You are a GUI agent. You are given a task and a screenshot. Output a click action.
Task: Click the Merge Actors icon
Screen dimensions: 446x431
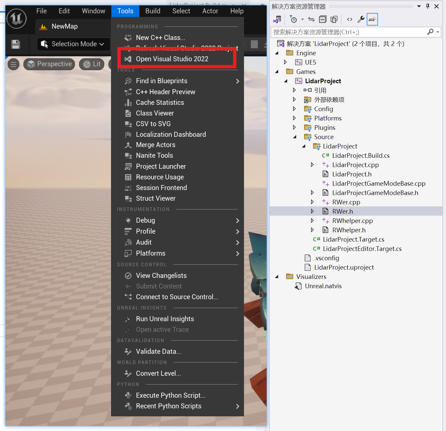click(x=128, y=145)
